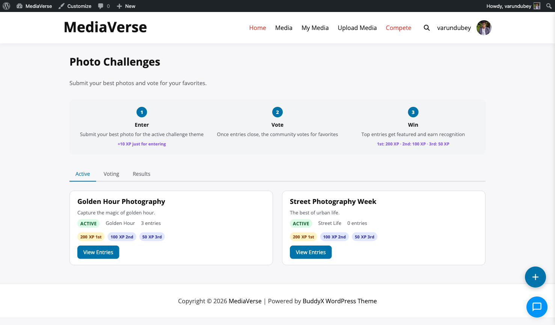Viewport: 555px width, 325px height.
Task: Open the chat bubble icon
Action: coord(537,307)
